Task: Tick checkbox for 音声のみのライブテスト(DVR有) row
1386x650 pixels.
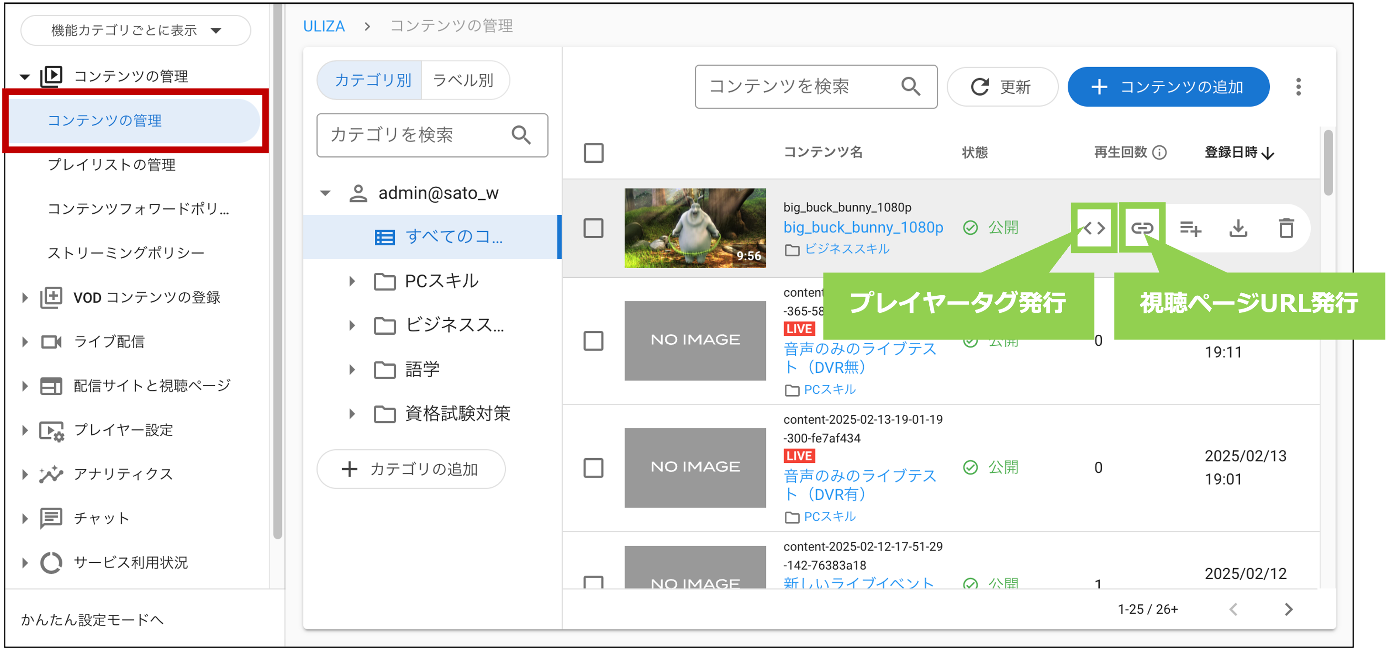Action: tap(593, 468)
